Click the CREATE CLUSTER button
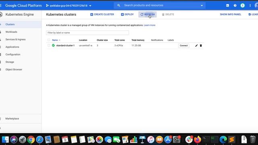The image size is (258, 145). [x=102, y=14]
